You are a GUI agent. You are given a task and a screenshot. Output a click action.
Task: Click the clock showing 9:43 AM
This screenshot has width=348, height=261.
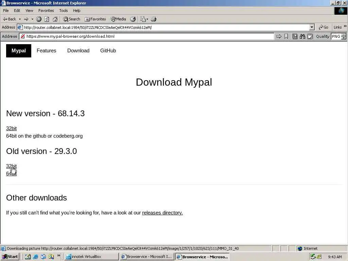[x=335, y=257]
